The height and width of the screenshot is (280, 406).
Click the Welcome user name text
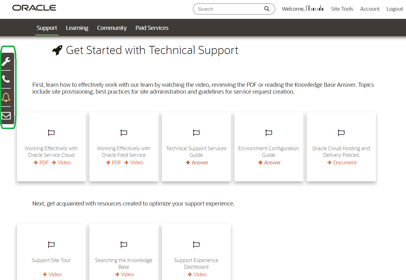tap(303, 9)
